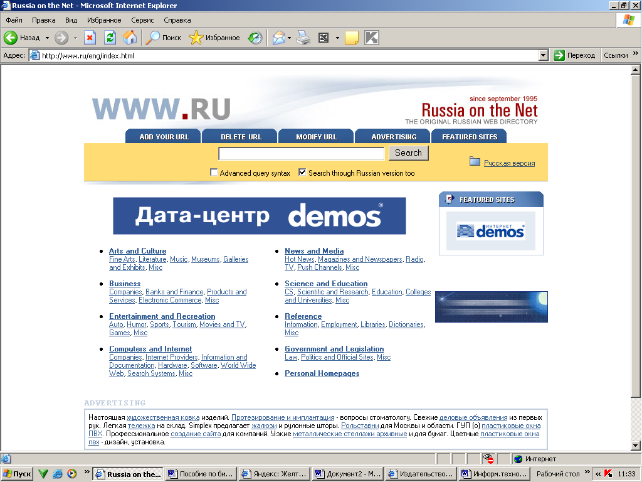
Task: Open the Computers and Internet category
Action: [150, 349]
